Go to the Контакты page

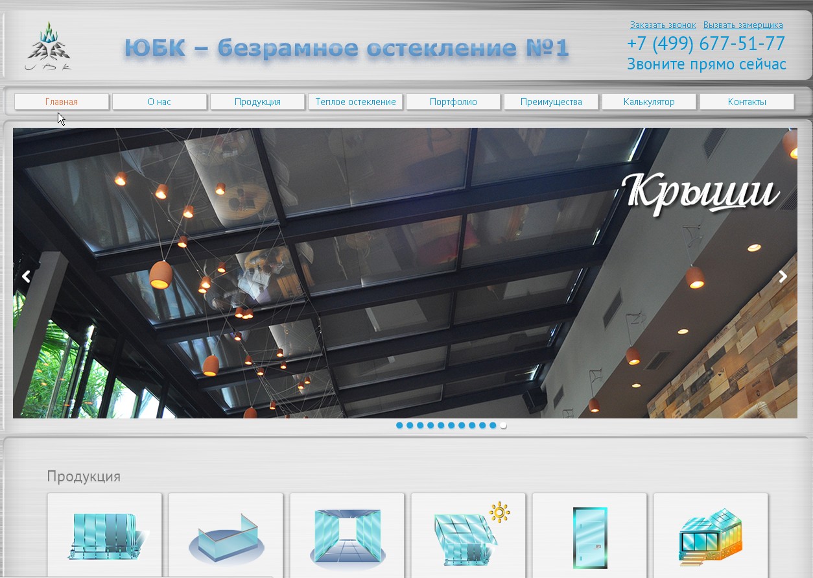coord(747,102)
